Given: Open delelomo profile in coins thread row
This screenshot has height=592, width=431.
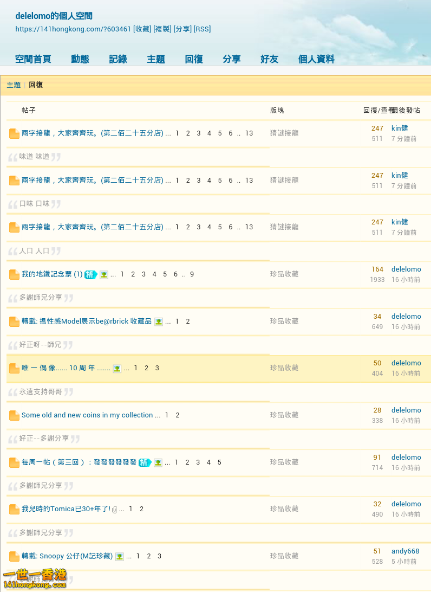Looking at the screenshot, I should (x=406, y=410).
